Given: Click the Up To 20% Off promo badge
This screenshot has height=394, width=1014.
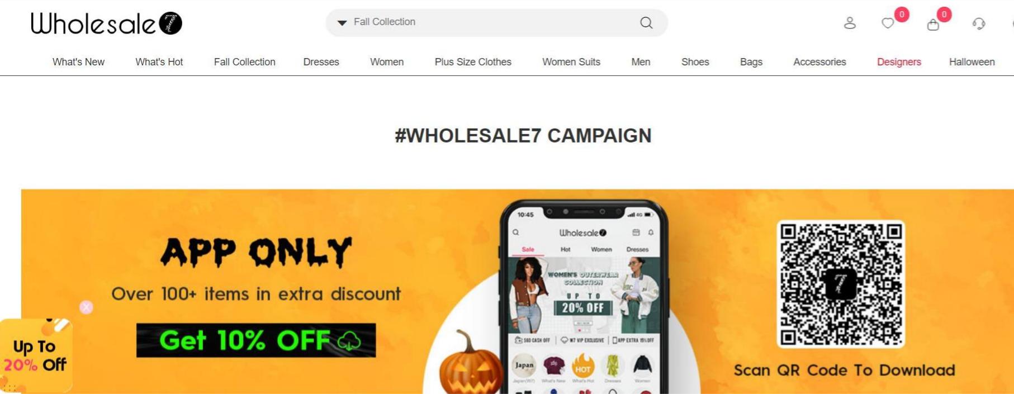Looking at the screenshot, I should coord(36,355).
